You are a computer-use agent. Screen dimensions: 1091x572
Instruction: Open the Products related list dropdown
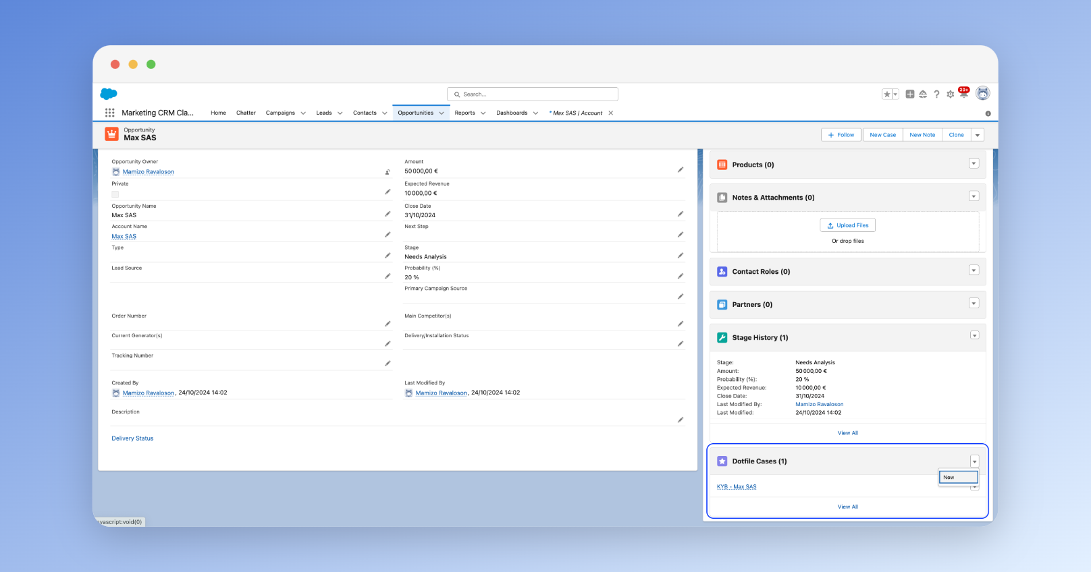[x=974, y=163]
